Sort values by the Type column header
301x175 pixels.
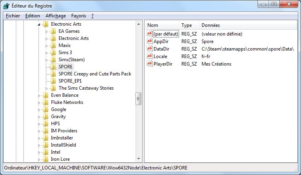[189, 25]
